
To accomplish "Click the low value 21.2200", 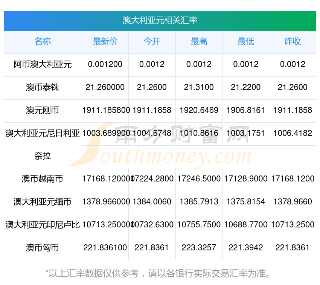I will [x=246, y=87].
